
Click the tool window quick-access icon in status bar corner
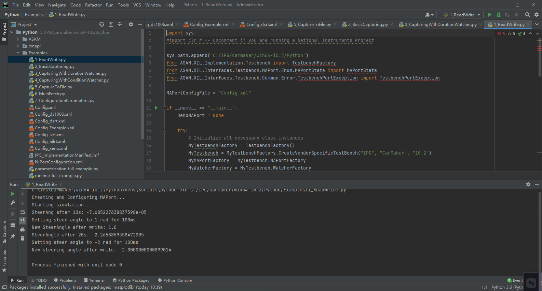4,287
